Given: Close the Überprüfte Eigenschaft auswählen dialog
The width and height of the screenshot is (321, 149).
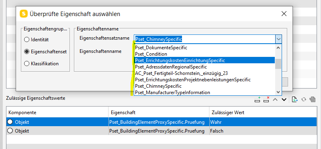Looking at the screenshot, I should [x=284, y=14].
